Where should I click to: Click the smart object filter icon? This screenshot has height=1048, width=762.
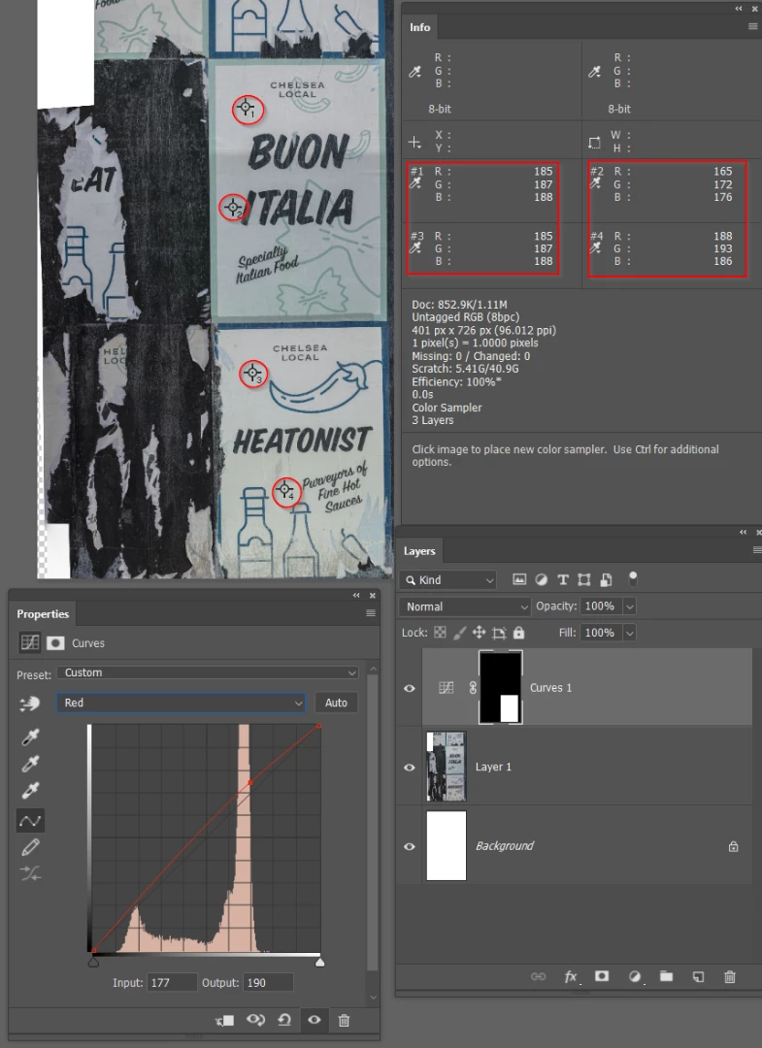point(606,579)
